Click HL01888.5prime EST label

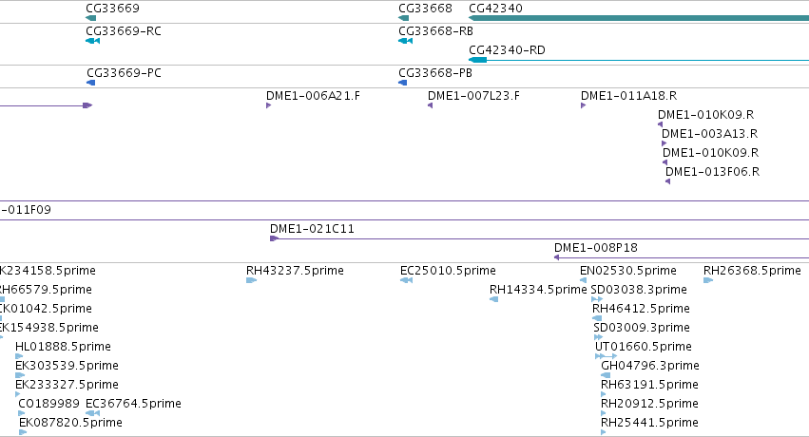[x=63, y=347]
